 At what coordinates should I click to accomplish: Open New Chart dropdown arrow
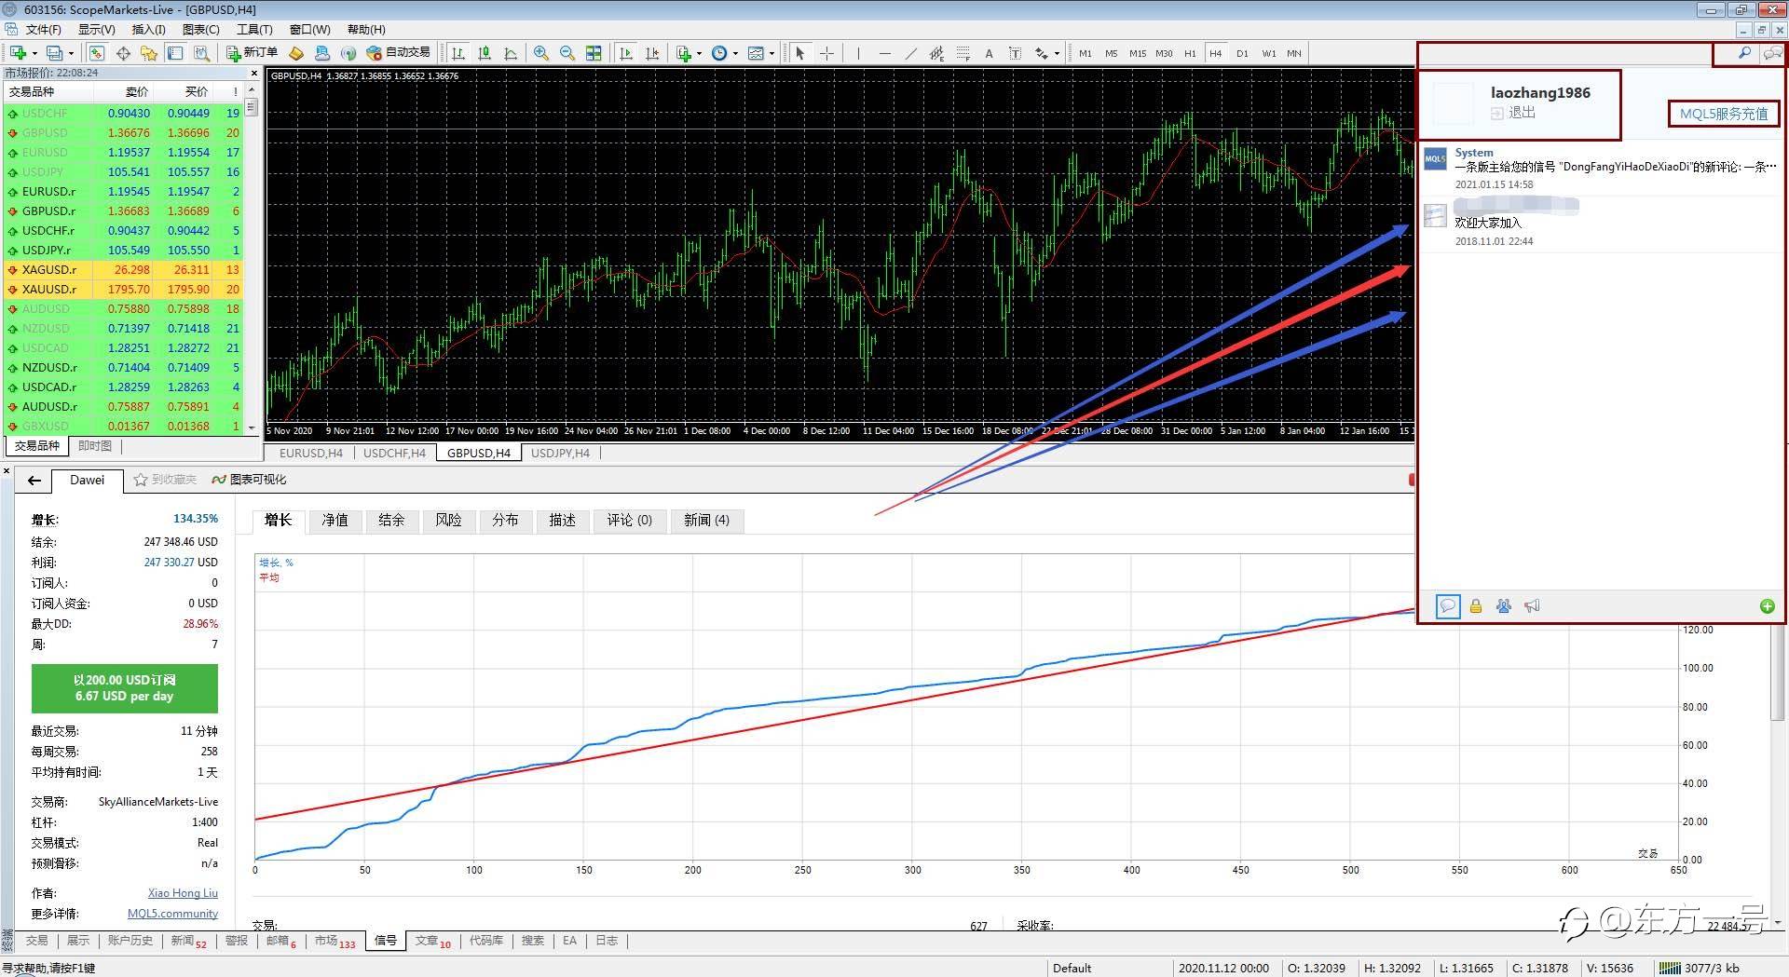pyautogui.click(x=34, y=53)
